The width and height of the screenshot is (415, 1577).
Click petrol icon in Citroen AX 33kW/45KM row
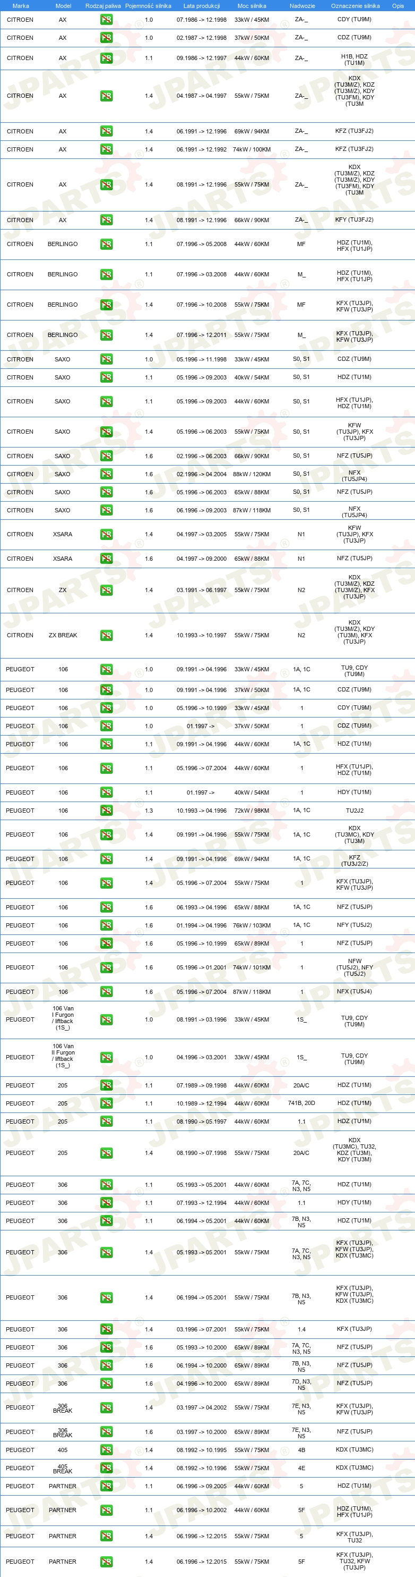click(x=106, y=20)
